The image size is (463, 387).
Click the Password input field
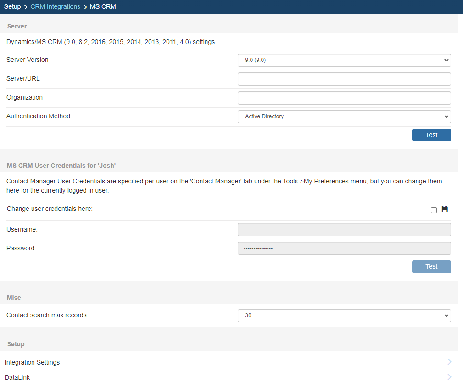[344, 249]
